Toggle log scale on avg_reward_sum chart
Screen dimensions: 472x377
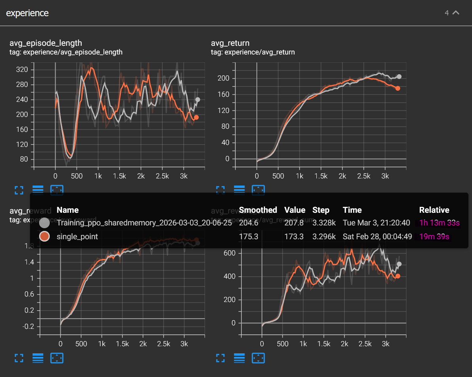(x=239, y=358)
